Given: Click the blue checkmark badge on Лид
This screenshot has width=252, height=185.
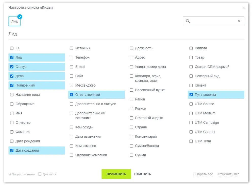Looking at the screenshot, I should (20, 16).
